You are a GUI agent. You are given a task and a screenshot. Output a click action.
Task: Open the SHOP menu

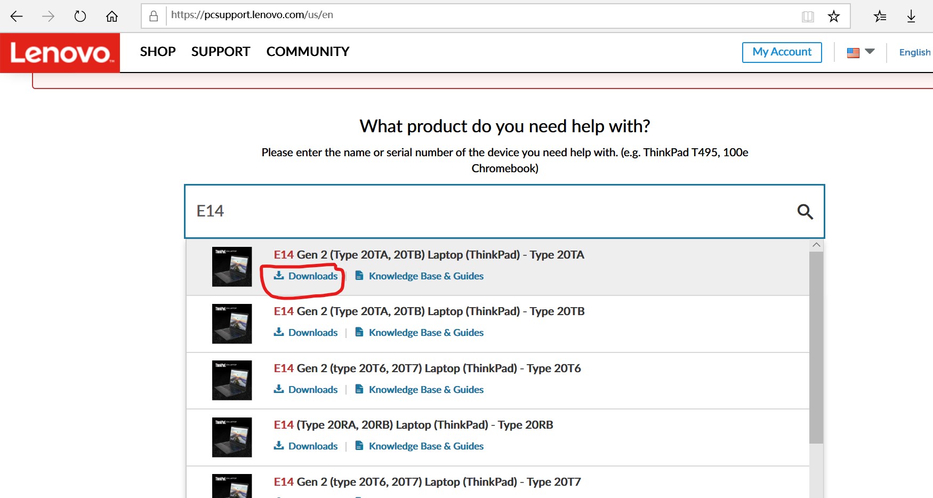(158, 52)
